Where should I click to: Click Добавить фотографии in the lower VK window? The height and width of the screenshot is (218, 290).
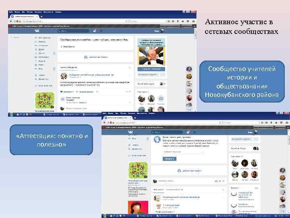click(x=189, y=170)
